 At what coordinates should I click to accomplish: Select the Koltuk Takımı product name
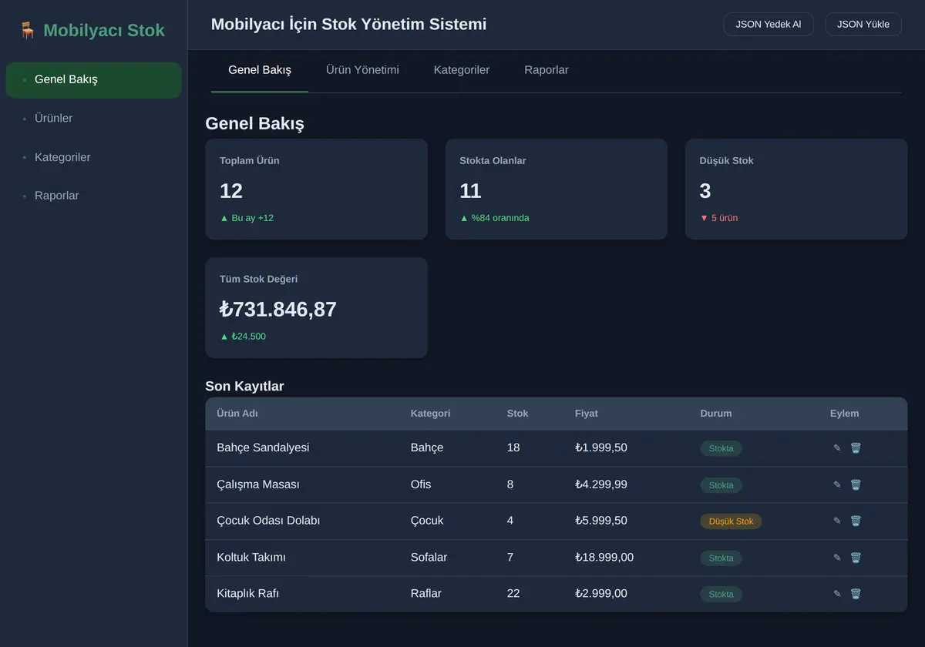pos(251,558)
